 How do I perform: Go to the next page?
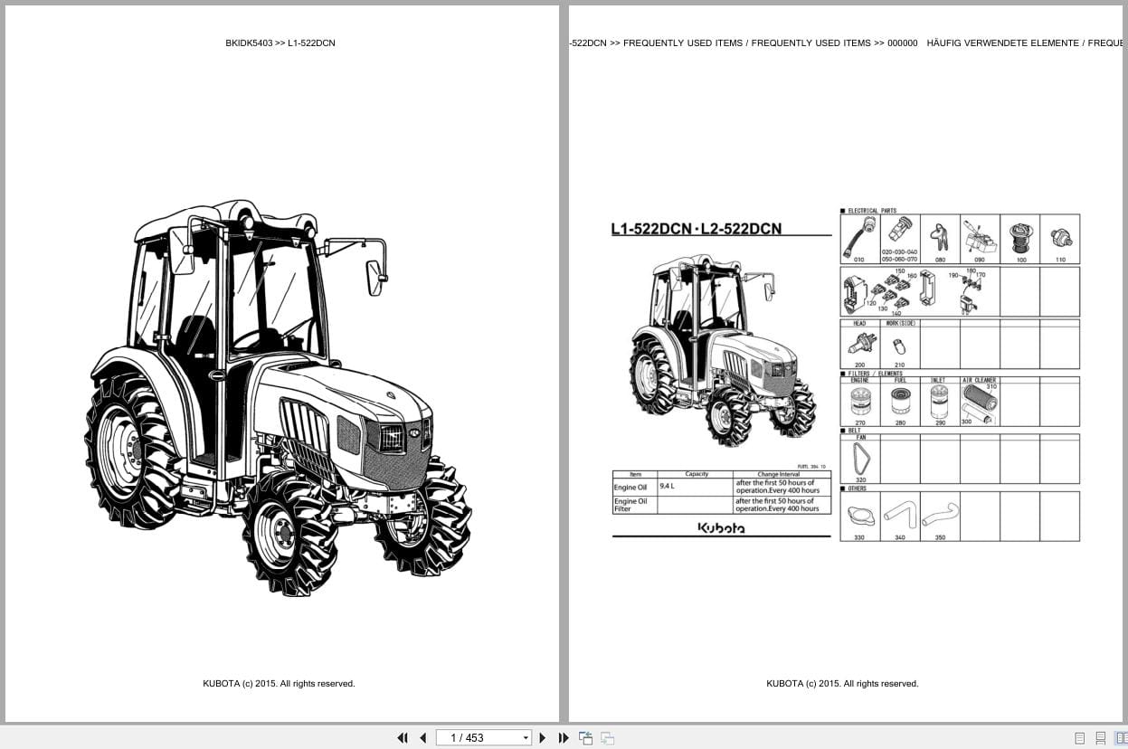click(x=543, y=738)
